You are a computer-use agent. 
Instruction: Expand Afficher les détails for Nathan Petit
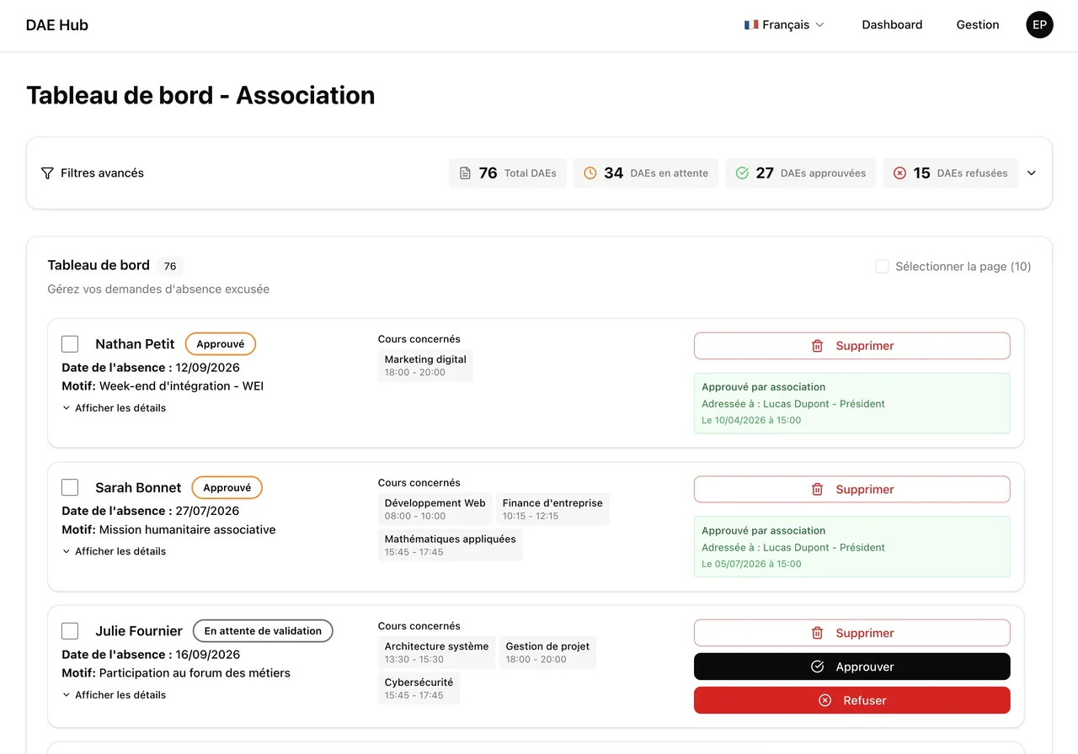114,408
